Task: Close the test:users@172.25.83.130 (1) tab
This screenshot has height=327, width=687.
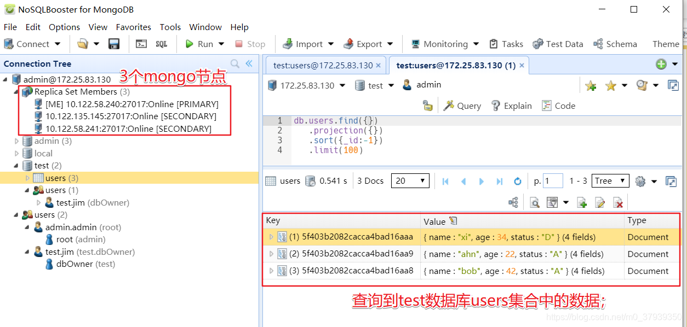Action: [522, 66]
